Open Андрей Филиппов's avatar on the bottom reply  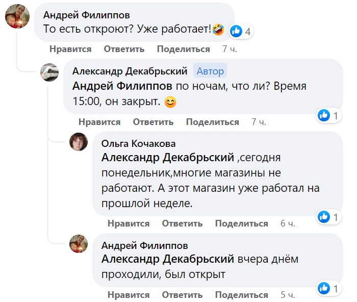tap(79, 243)
